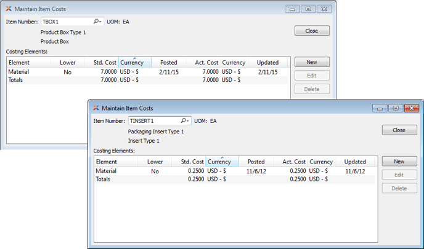Add a New costing element for TINSERT1

coord(399,161)
